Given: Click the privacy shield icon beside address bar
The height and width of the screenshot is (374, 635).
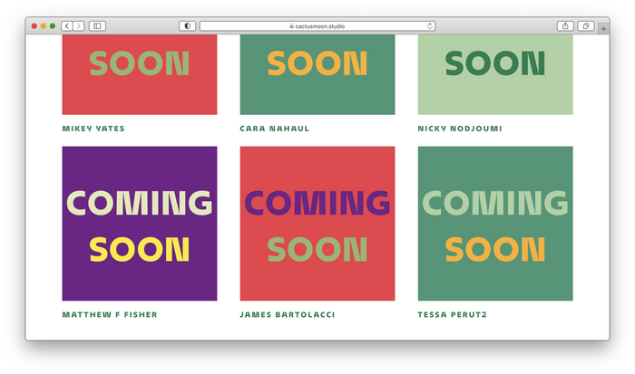Looking at the screenshot, I should pyautogui.click(x=187, y=26).
